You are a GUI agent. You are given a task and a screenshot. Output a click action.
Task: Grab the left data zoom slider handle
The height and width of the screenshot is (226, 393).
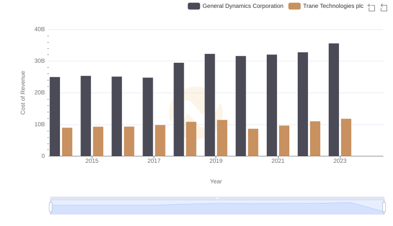pos(51,207)
